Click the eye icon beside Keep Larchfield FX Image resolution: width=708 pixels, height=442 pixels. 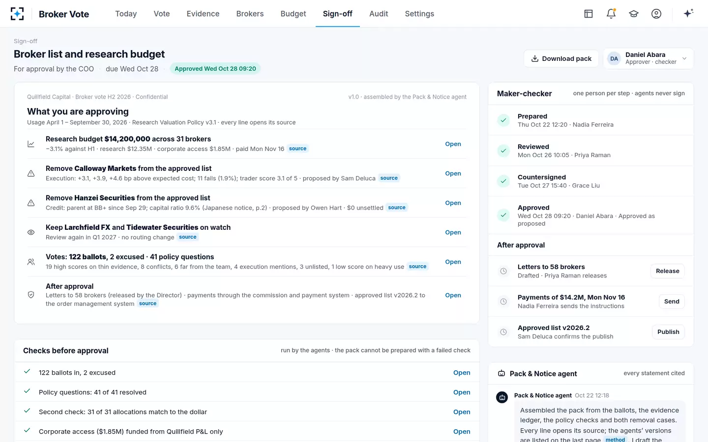31,232
